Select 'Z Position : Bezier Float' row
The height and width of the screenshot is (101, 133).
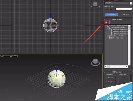(x=119, y=34)
